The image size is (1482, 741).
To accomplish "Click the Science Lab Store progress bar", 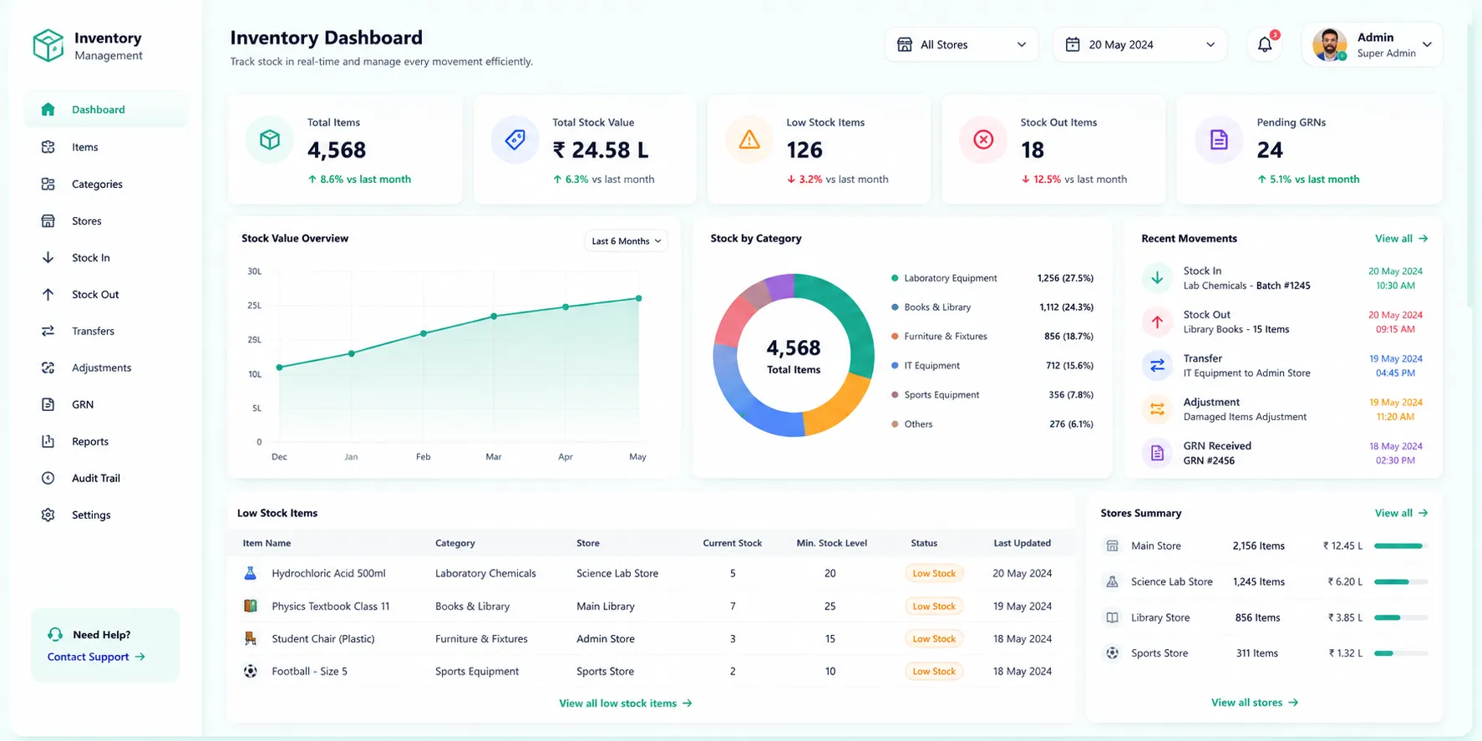I will pos(1401,581).
